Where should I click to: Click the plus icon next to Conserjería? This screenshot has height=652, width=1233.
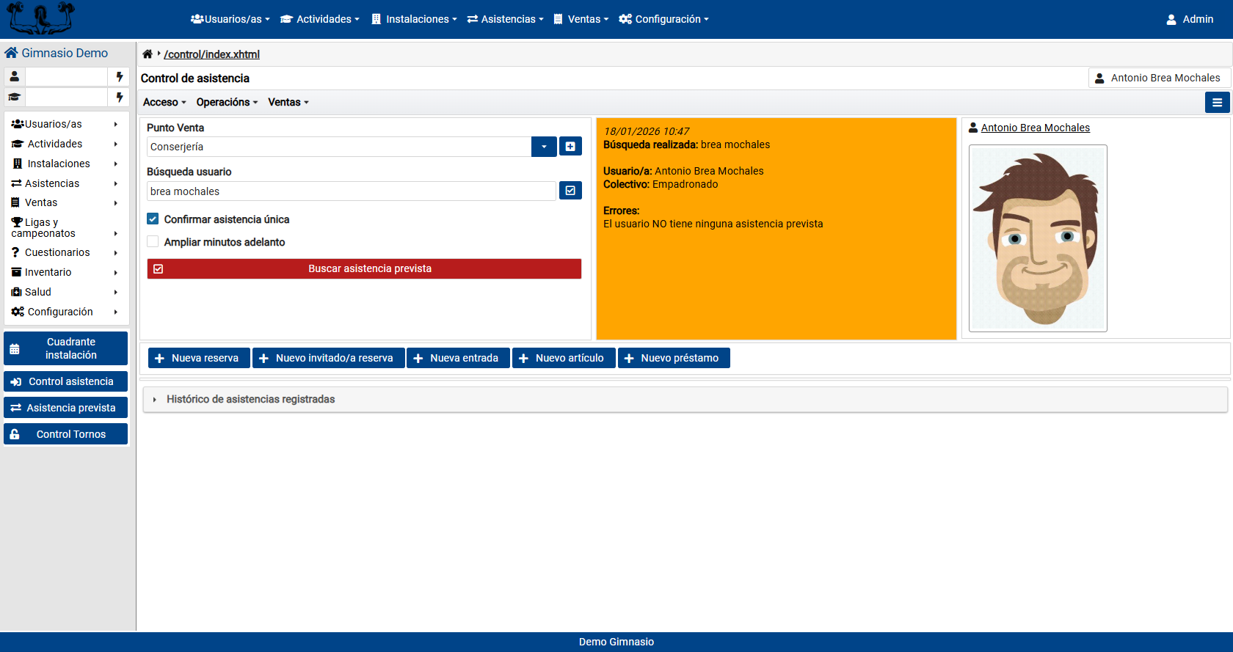coord(570,147)
